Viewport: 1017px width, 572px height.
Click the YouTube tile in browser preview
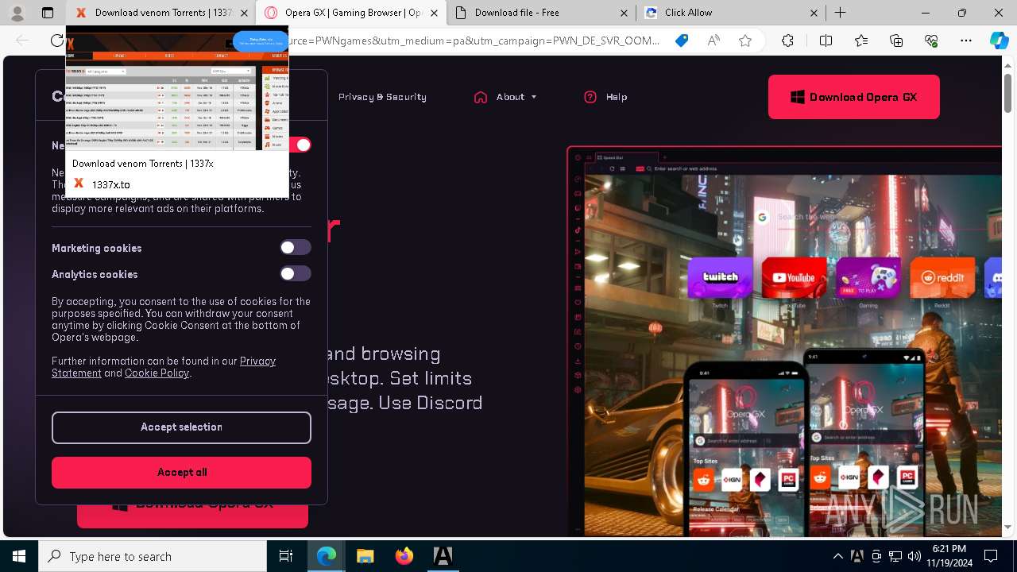click(794, 279)
